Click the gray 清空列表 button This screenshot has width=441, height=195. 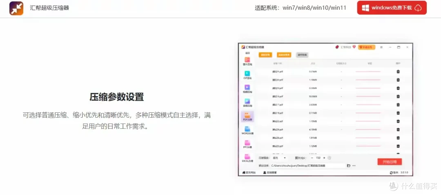[x=302, y=55]
